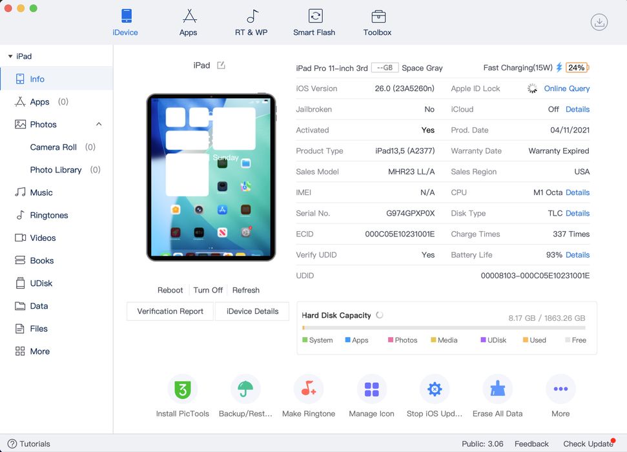This screenshot has height=452, width=627.
Task: Click Erase All Data icon
Action: point(497,389)
